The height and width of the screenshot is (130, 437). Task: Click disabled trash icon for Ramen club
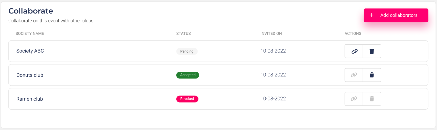[372, 99]
